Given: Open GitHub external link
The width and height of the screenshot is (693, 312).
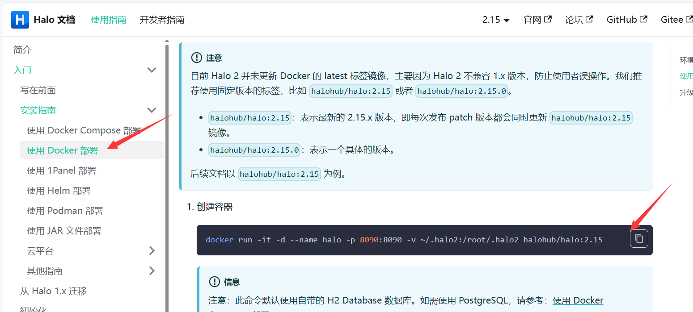Looking at the screenshot, I should (627, 20).
